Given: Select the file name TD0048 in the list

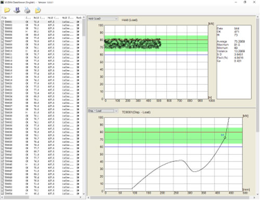Looking at the screenshot, I should 8,174.
